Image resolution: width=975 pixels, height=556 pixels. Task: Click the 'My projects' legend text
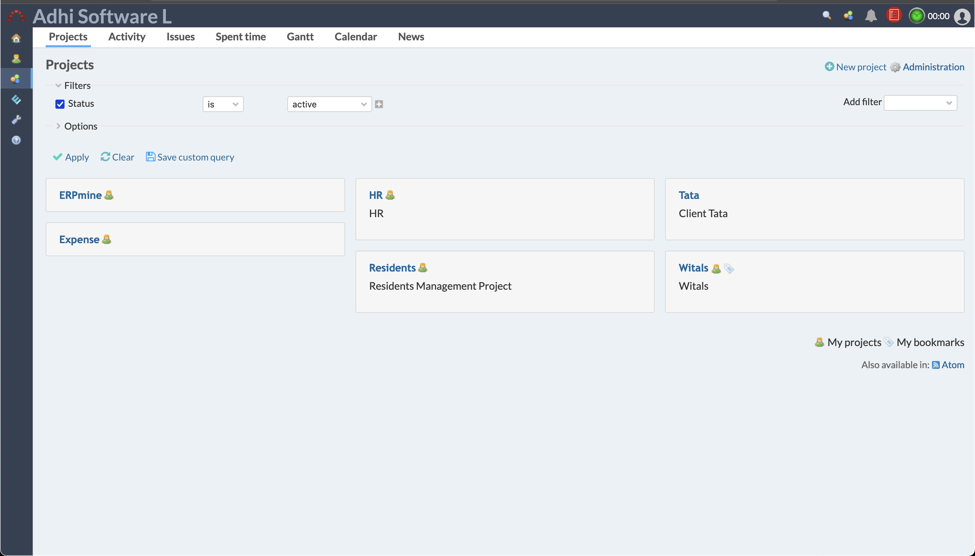854,342
